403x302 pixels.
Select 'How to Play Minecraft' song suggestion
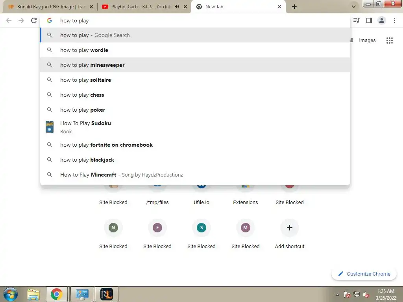pos(195,175)
